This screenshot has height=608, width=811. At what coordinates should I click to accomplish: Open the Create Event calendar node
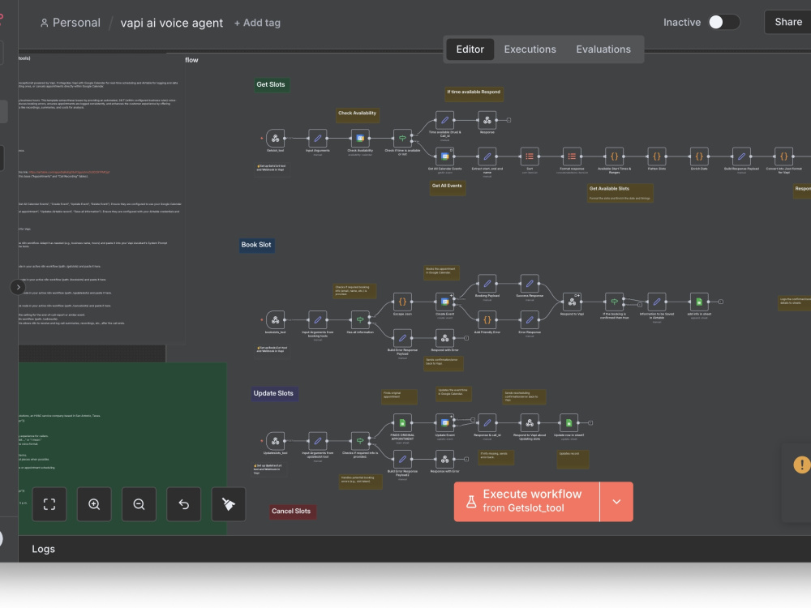coord(444,302)
